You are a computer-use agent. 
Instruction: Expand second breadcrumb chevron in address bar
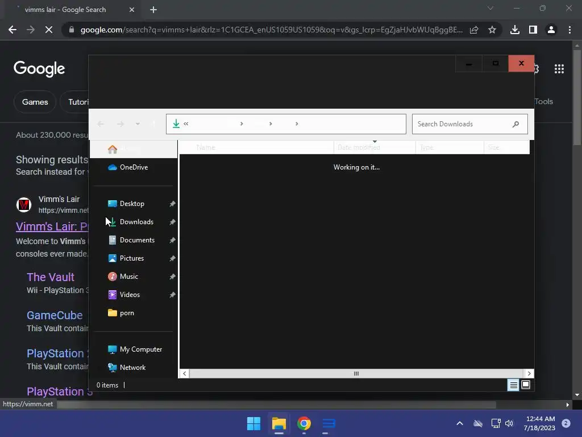coord(271,123)
